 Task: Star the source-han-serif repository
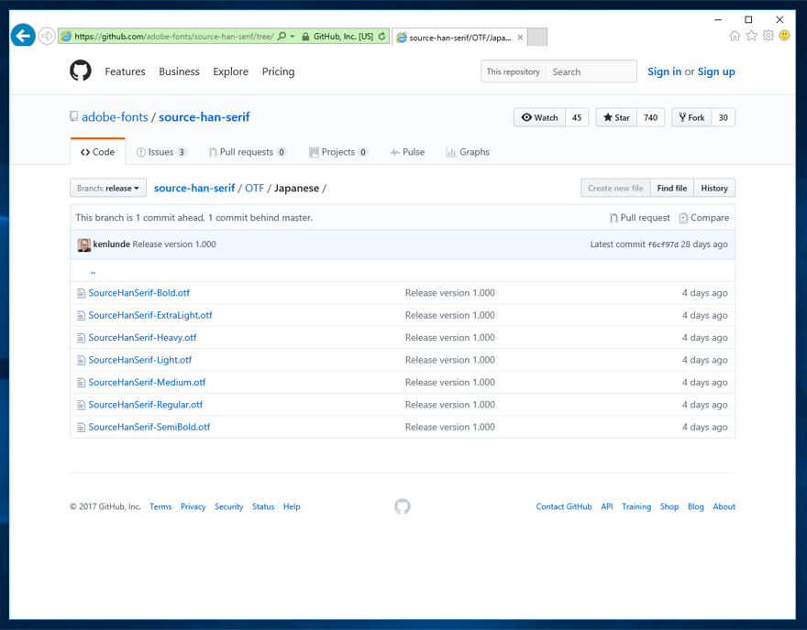coord(616,118)
